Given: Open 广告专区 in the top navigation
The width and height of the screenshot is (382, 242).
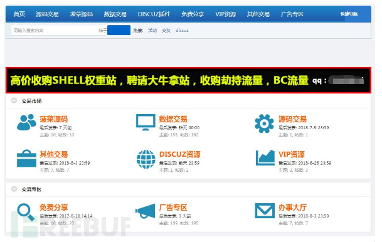Looking at the screenshot, I should pos(292,14).
